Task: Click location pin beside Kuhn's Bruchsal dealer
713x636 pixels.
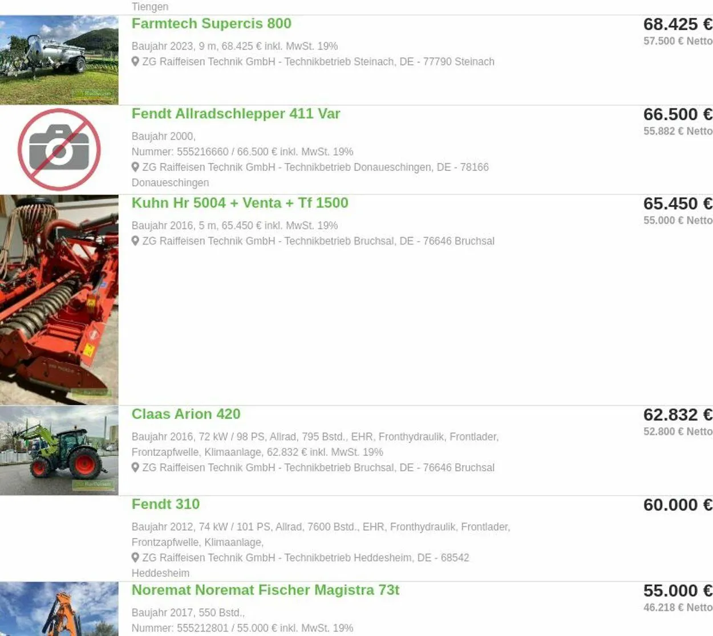Action: coord(135,241)
